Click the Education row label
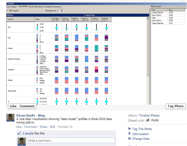187x146 pixels. coord(11,70)
